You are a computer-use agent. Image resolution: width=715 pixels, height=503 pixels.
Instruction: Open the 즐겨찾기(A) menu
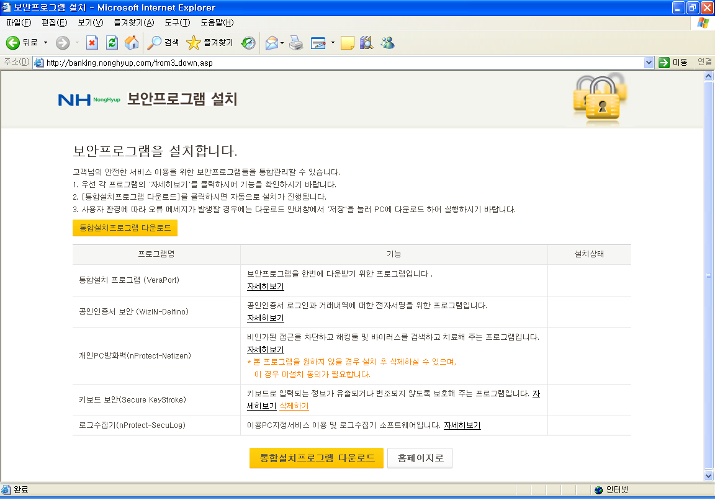[134, 23]
